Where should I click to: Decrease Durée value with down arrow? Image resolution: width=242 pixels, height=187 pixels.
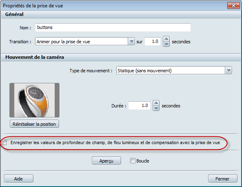pos(156,108)
